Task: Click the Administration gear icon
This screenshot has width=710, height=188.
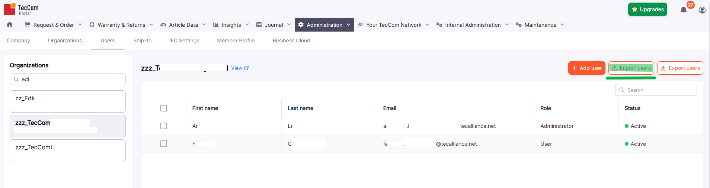Action: [301, 25]
